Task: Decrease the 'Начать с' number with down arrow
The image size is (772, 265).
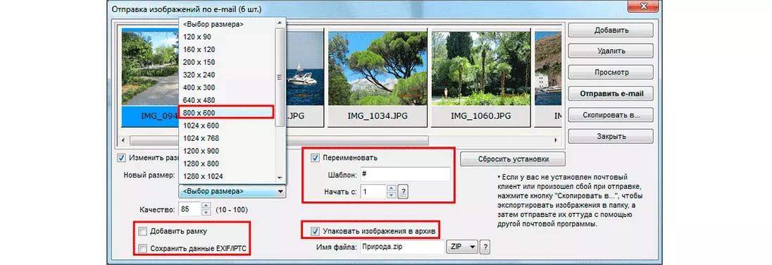Action: click(x=392, y=195)
